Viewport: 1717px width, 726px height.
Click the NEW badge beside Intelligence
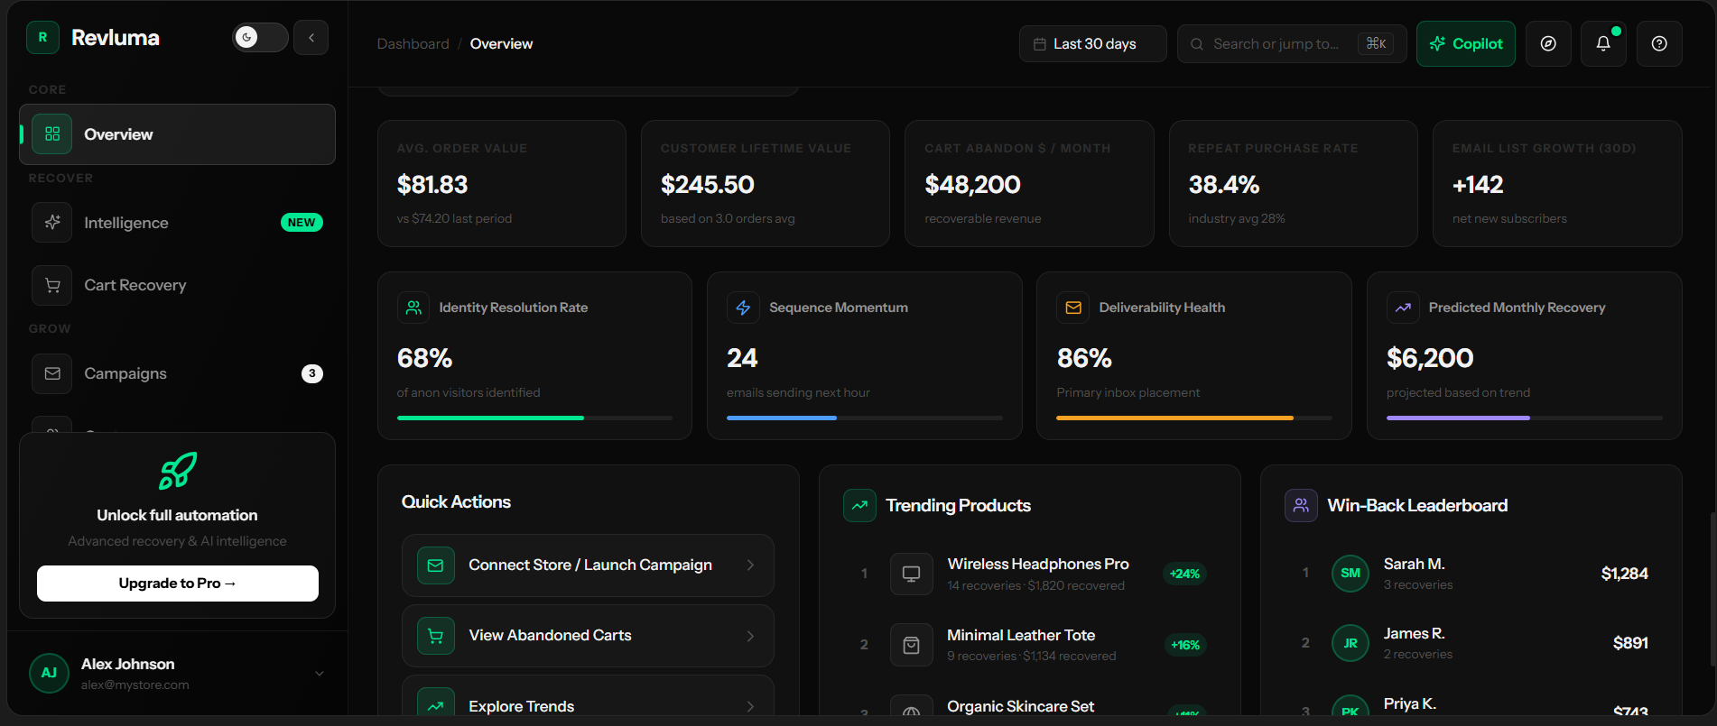point(302,223)
